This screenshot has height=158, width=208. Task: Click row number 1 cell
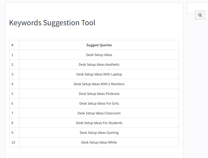point(14,55)
